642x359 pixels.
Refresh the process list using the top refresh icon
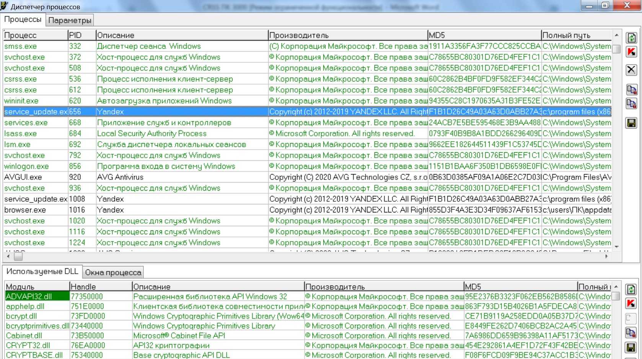tap(631, 38)
